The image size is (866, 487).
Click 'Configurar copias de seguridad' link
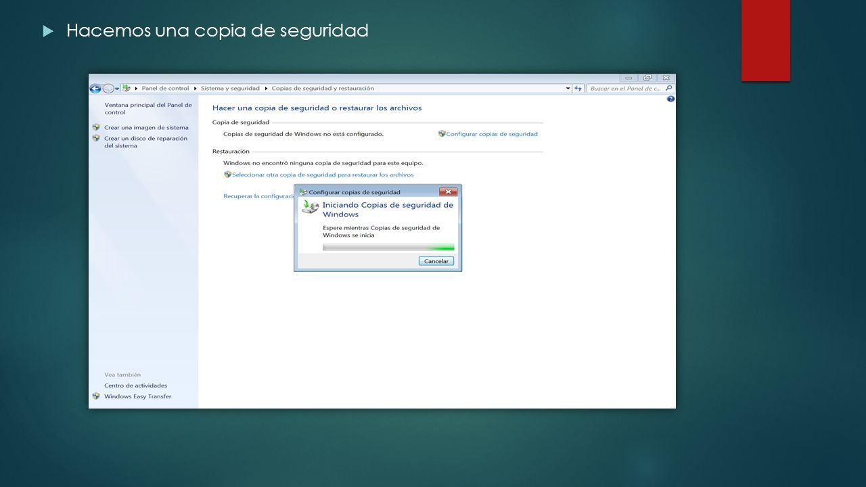coord(492,134)
